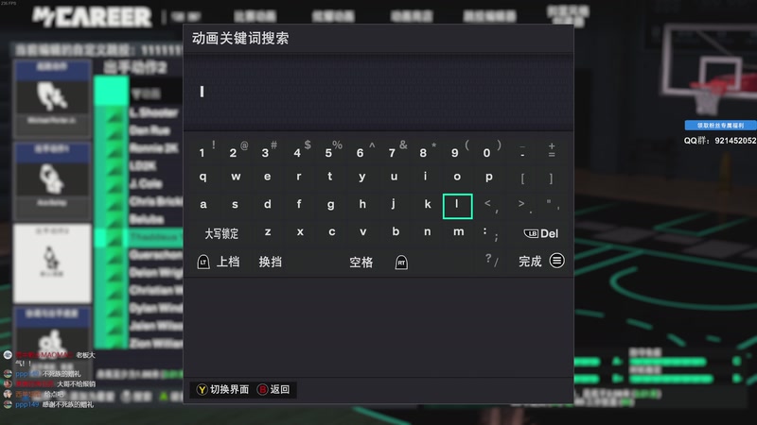
Task: Click the RT trigger icon beside 空格
Action: (x=401, y=263)
